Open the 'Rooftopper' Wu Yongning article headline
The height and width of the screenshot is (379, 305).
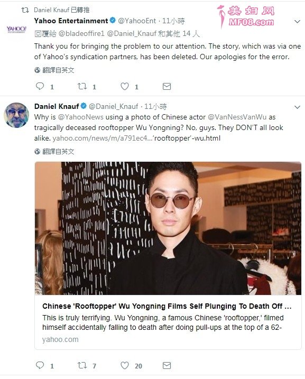tap(167, 306)
